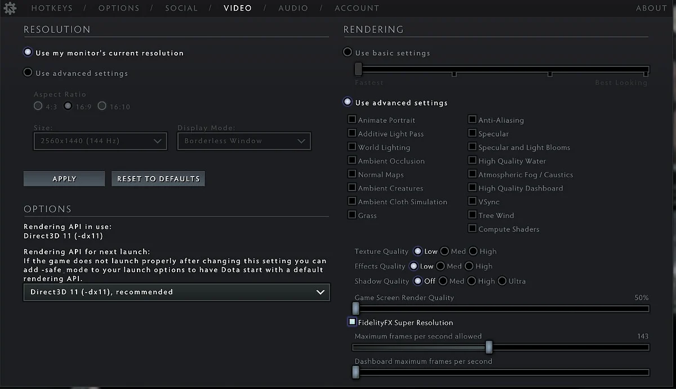Select the Video tab

(x=238, y=8)
